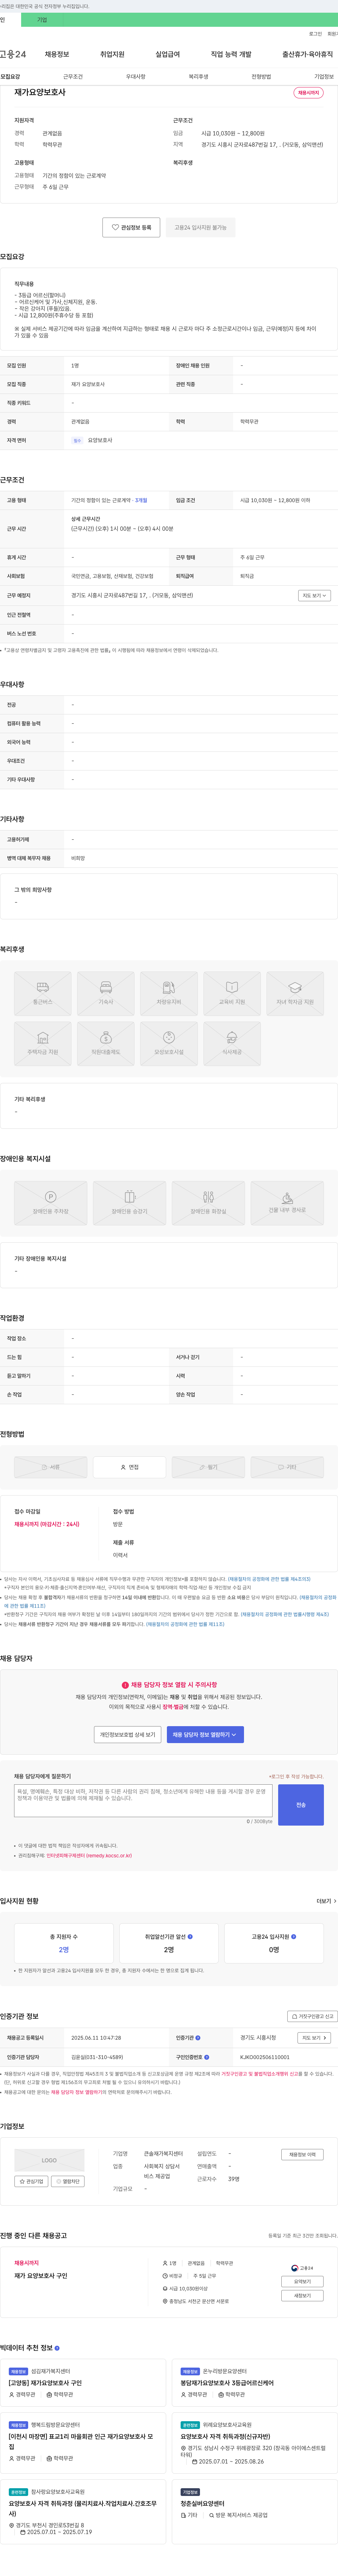Click info icon beside 빅데이터 추천 정보
Screen dimensions: 338x2576
(x=57, y=2348)
